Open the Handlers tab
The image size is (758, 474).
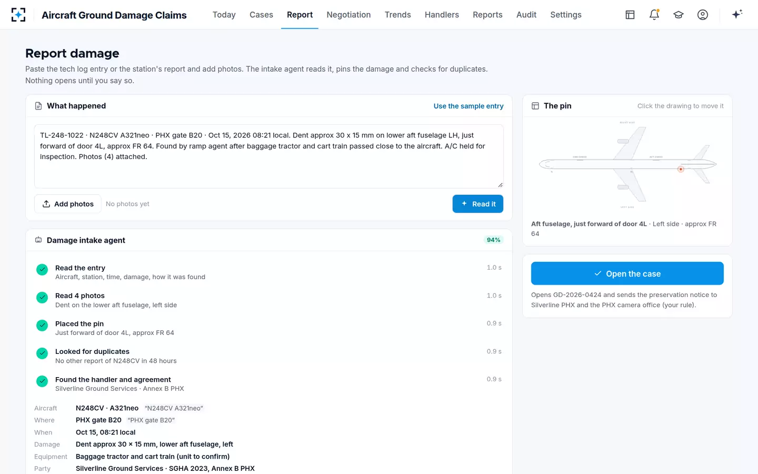click(442, 15)
